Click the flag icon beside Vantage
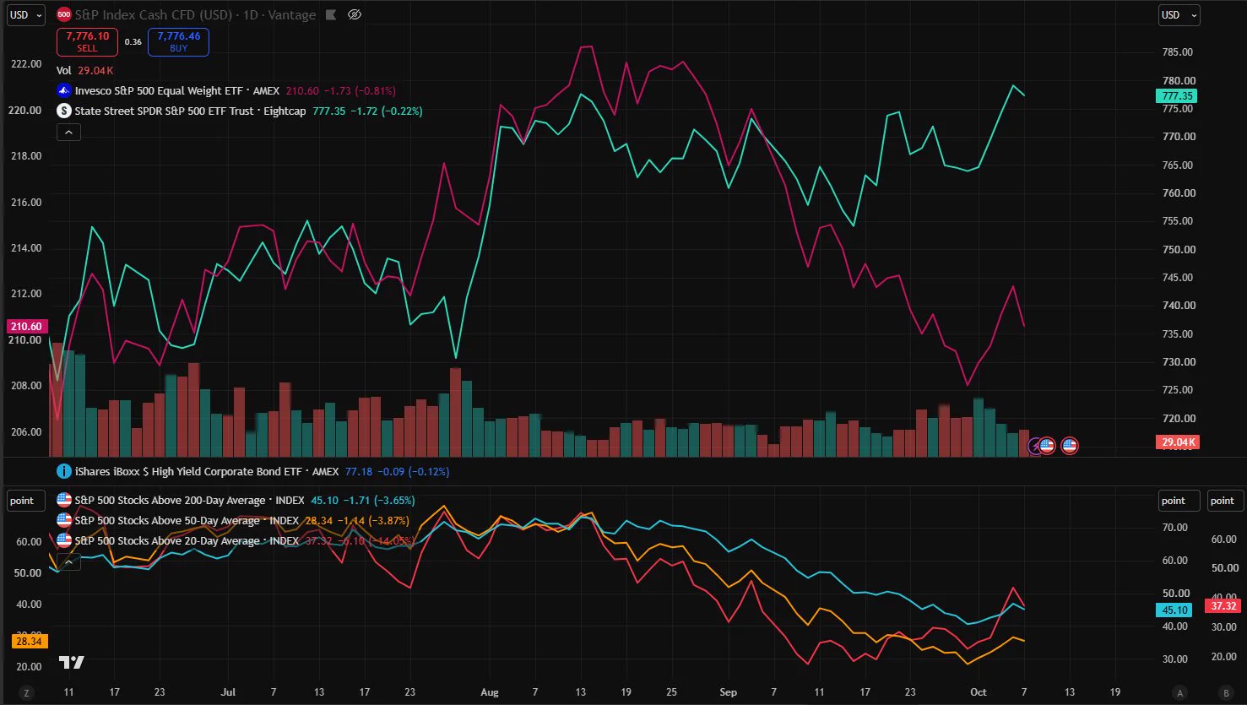Screen dimensions: 1247x705 (x=330, y=15)
